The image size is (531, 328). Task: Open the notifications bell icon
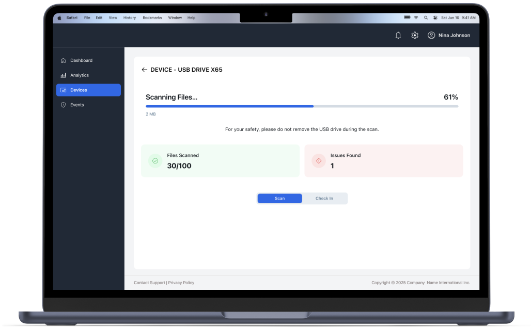[x=398, y=35]
